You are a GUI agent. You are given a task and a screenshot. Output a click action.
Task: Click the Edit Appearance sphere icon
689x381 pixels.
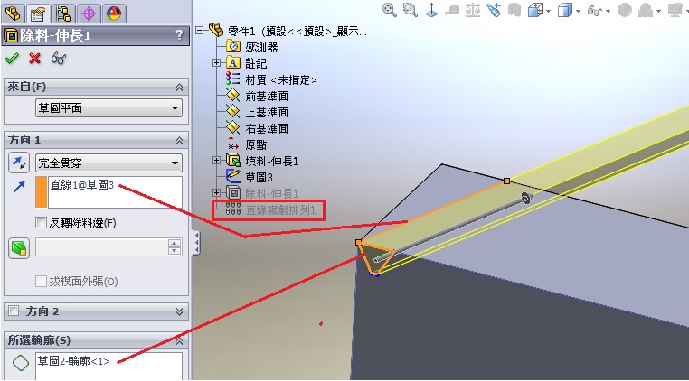(625, 10)
